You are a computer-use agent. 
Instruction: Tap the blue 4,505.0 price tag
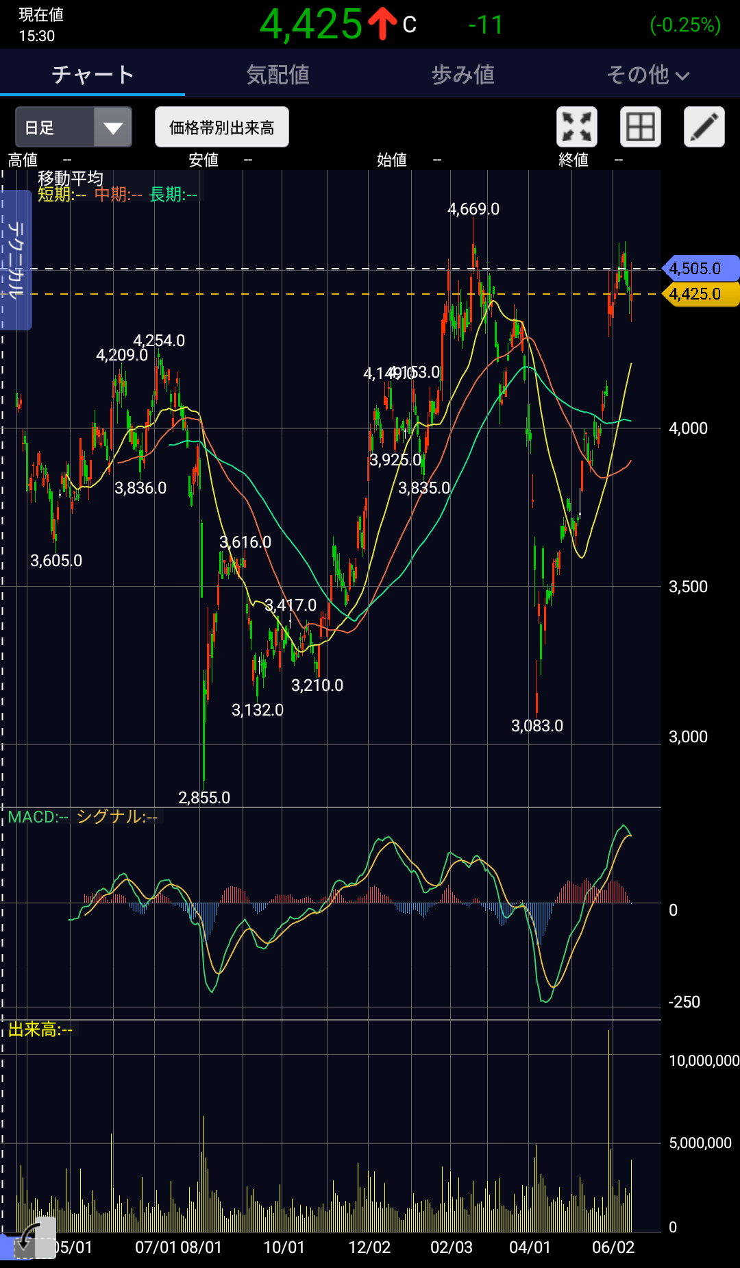(x=700, y=269)
